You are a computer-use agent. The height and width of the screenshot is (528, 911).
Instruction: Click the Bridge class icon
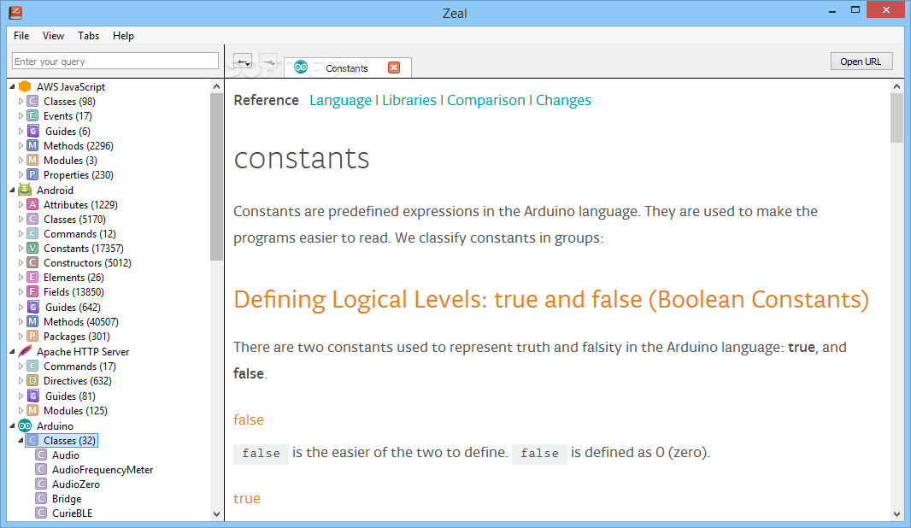click(41, 498)
